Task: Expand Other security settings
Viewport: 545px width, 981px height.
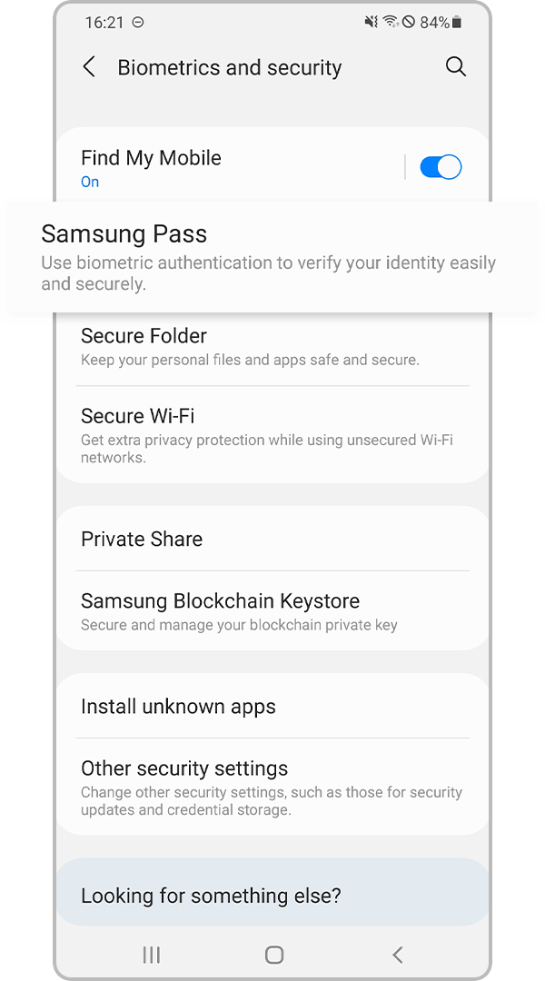Action: (272, 783)
